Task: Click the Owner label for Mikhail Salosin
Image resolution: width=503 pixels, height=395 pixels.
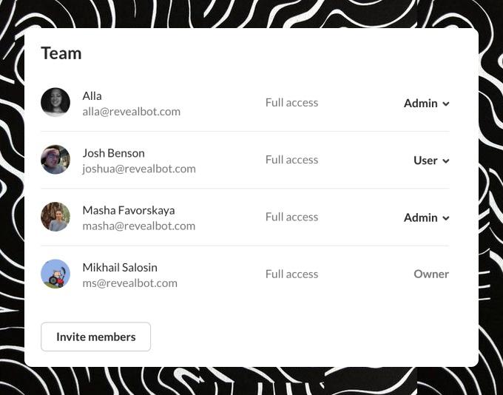Action: point(431,274)
